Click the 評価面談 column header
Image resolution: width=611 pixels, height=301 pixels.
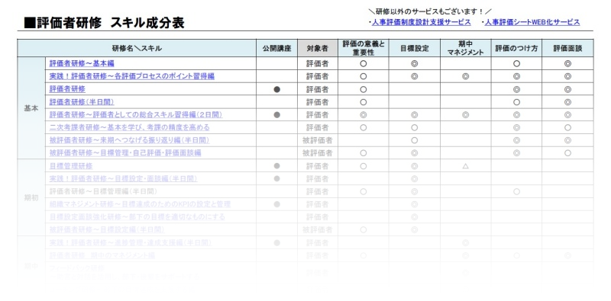tap(567, 48)
